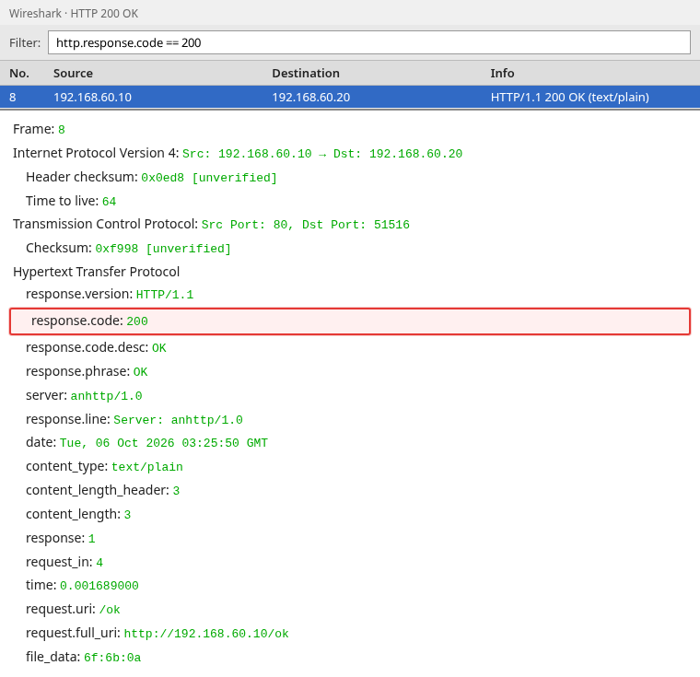Click the Destination column header

(x=306, y=74)
